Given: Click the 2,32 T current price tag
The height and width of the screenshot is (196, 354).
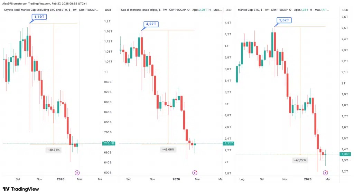Looking at the screenshot, I should point(229,143).
